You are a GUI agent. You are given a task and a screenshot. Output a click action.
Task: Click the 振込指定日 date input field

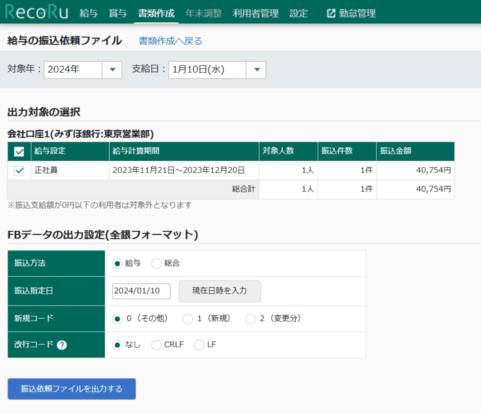[x=141, y=291]
